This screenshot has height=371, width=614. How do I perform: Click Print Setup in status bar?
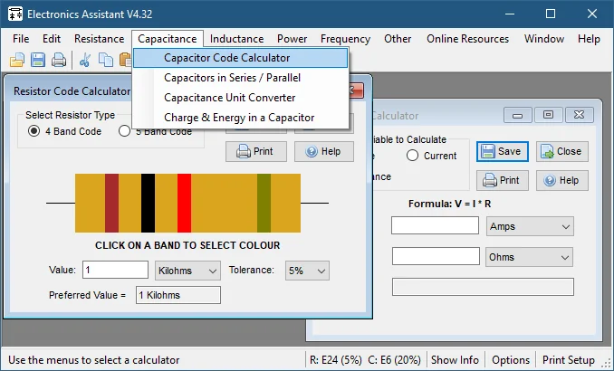coord(569,360)
